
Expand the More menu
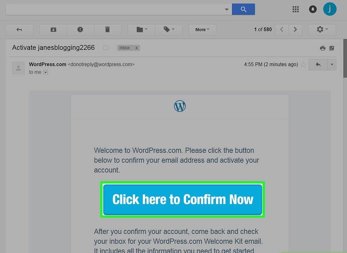pyautogui.click(x=202, y=30)
